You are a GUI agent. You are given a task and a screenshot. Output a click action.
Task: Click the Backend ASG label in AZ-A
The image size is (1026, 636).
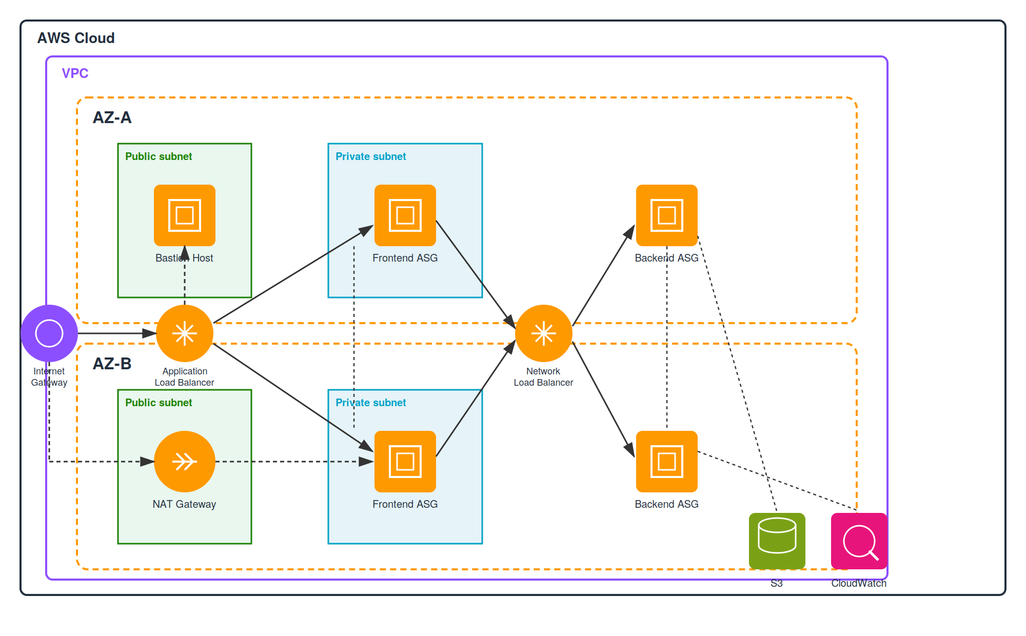pyautogui.click(x=667, y=258)
